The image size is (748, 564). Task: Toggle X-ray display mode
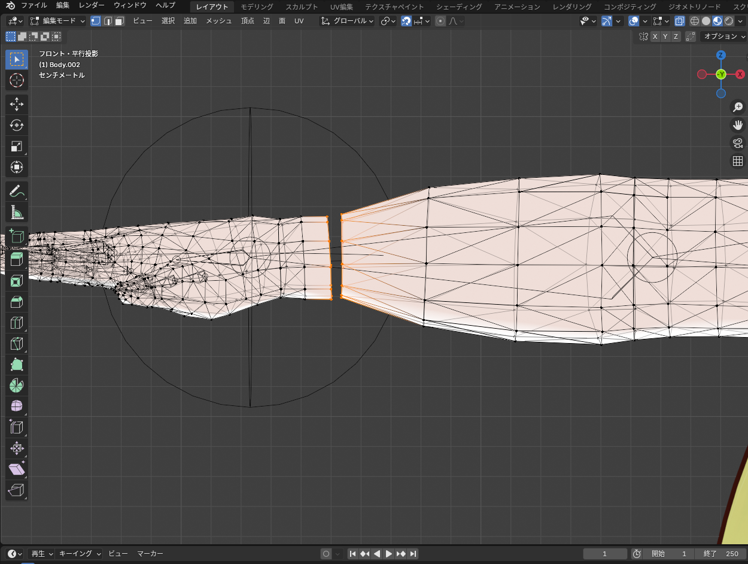point(680,21)
